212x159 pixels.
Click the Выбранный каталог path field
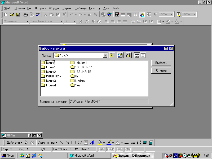109,101
